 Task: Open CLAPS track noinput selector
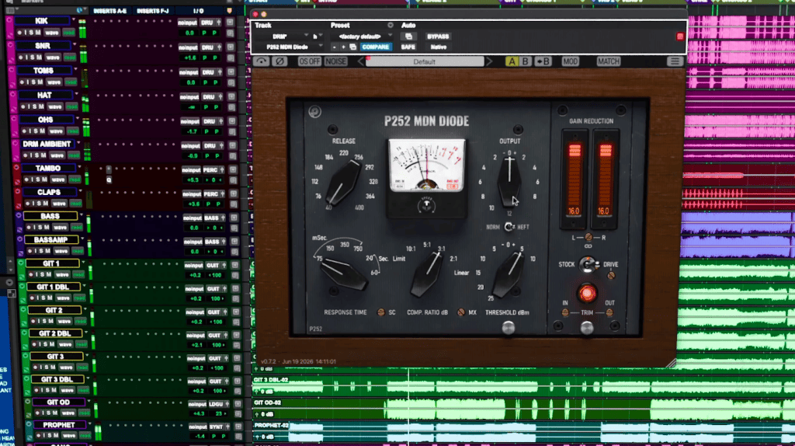pos(192,193)
